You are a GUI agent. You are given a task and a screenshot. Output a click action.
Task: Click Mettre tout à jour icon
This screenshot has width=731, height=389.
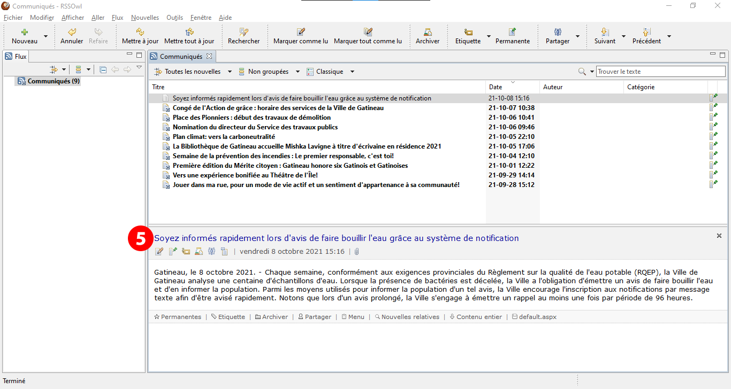[189, 32]
